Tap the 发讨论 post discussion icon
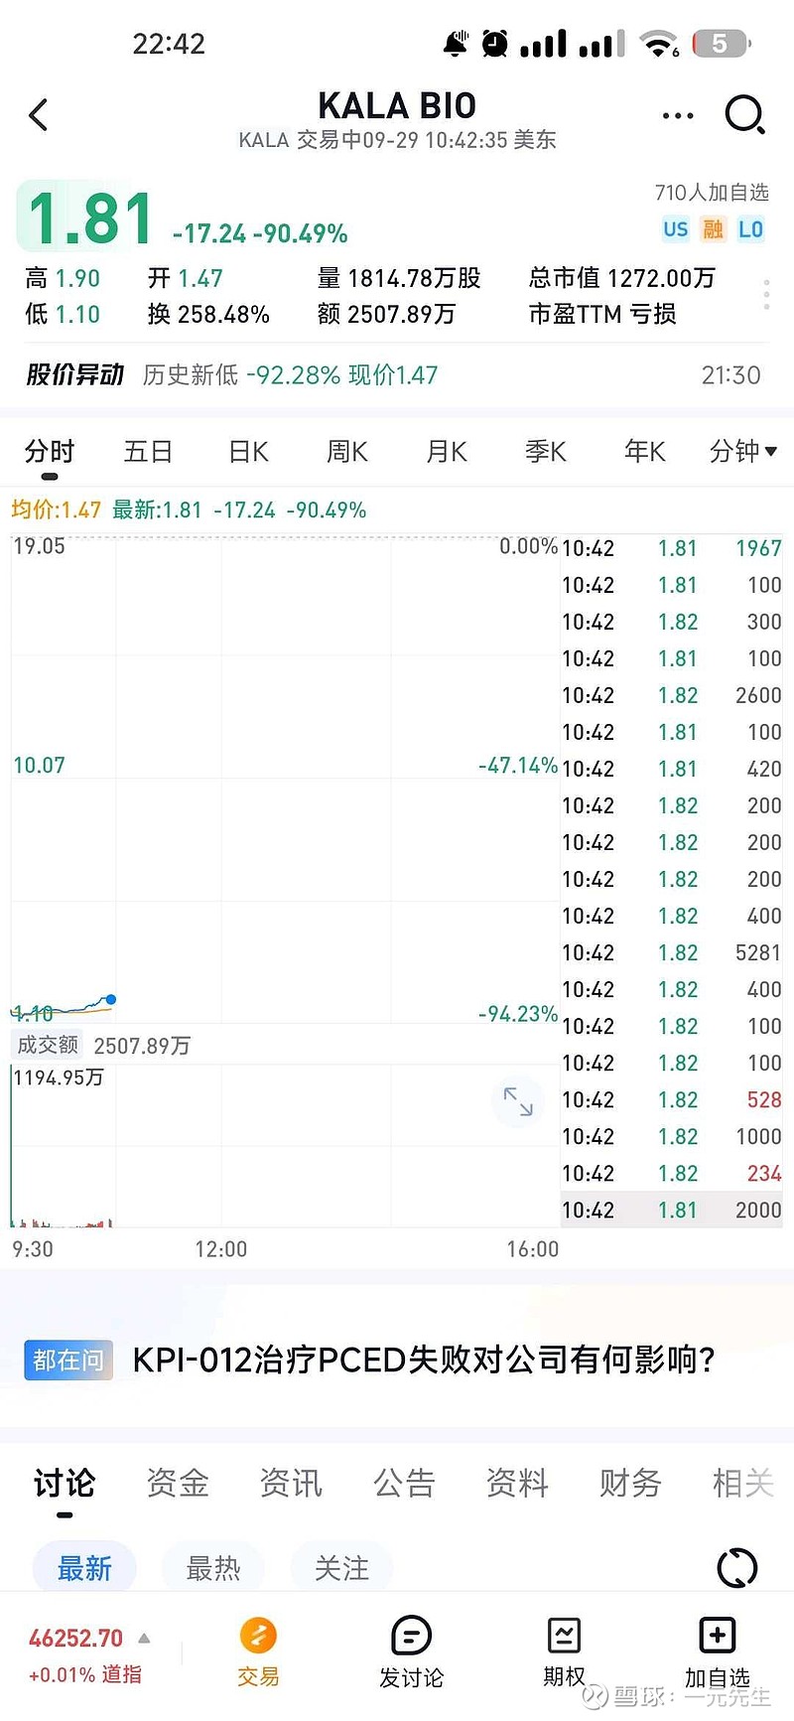Screen dimensions: 794x1721 coord(411,1636)
